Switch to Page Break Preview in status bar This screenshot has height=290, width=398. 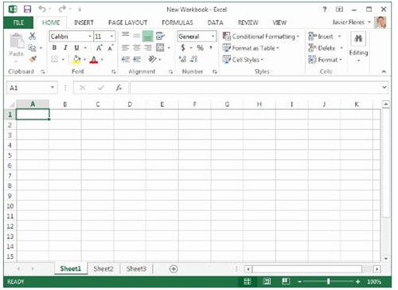(286, 281)
